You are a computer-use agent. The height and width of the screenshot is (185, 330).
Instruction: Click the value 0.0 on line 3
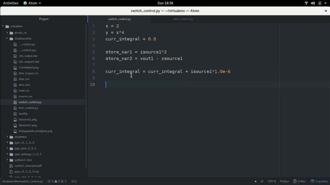tap(152, 39)
